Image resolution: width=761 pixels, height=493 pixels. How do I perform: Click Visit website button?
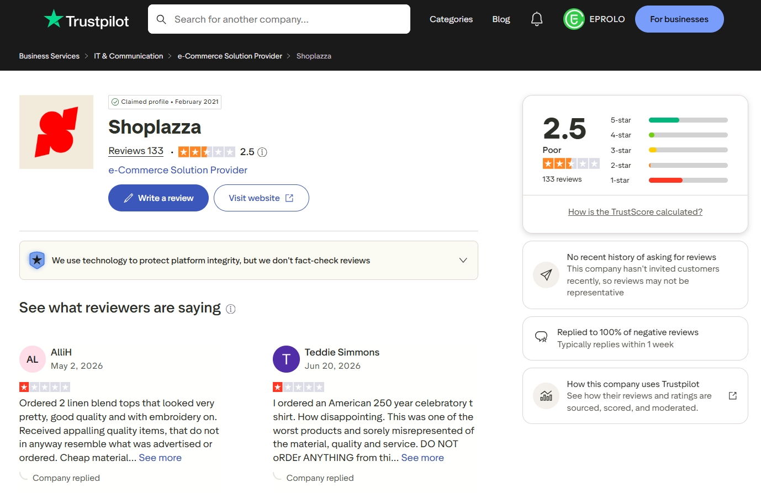tap(261, 198)
